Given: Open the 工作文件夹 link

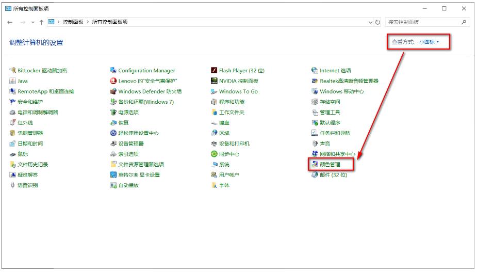Looking at the screenshot, I should click(x=232, y=113).
